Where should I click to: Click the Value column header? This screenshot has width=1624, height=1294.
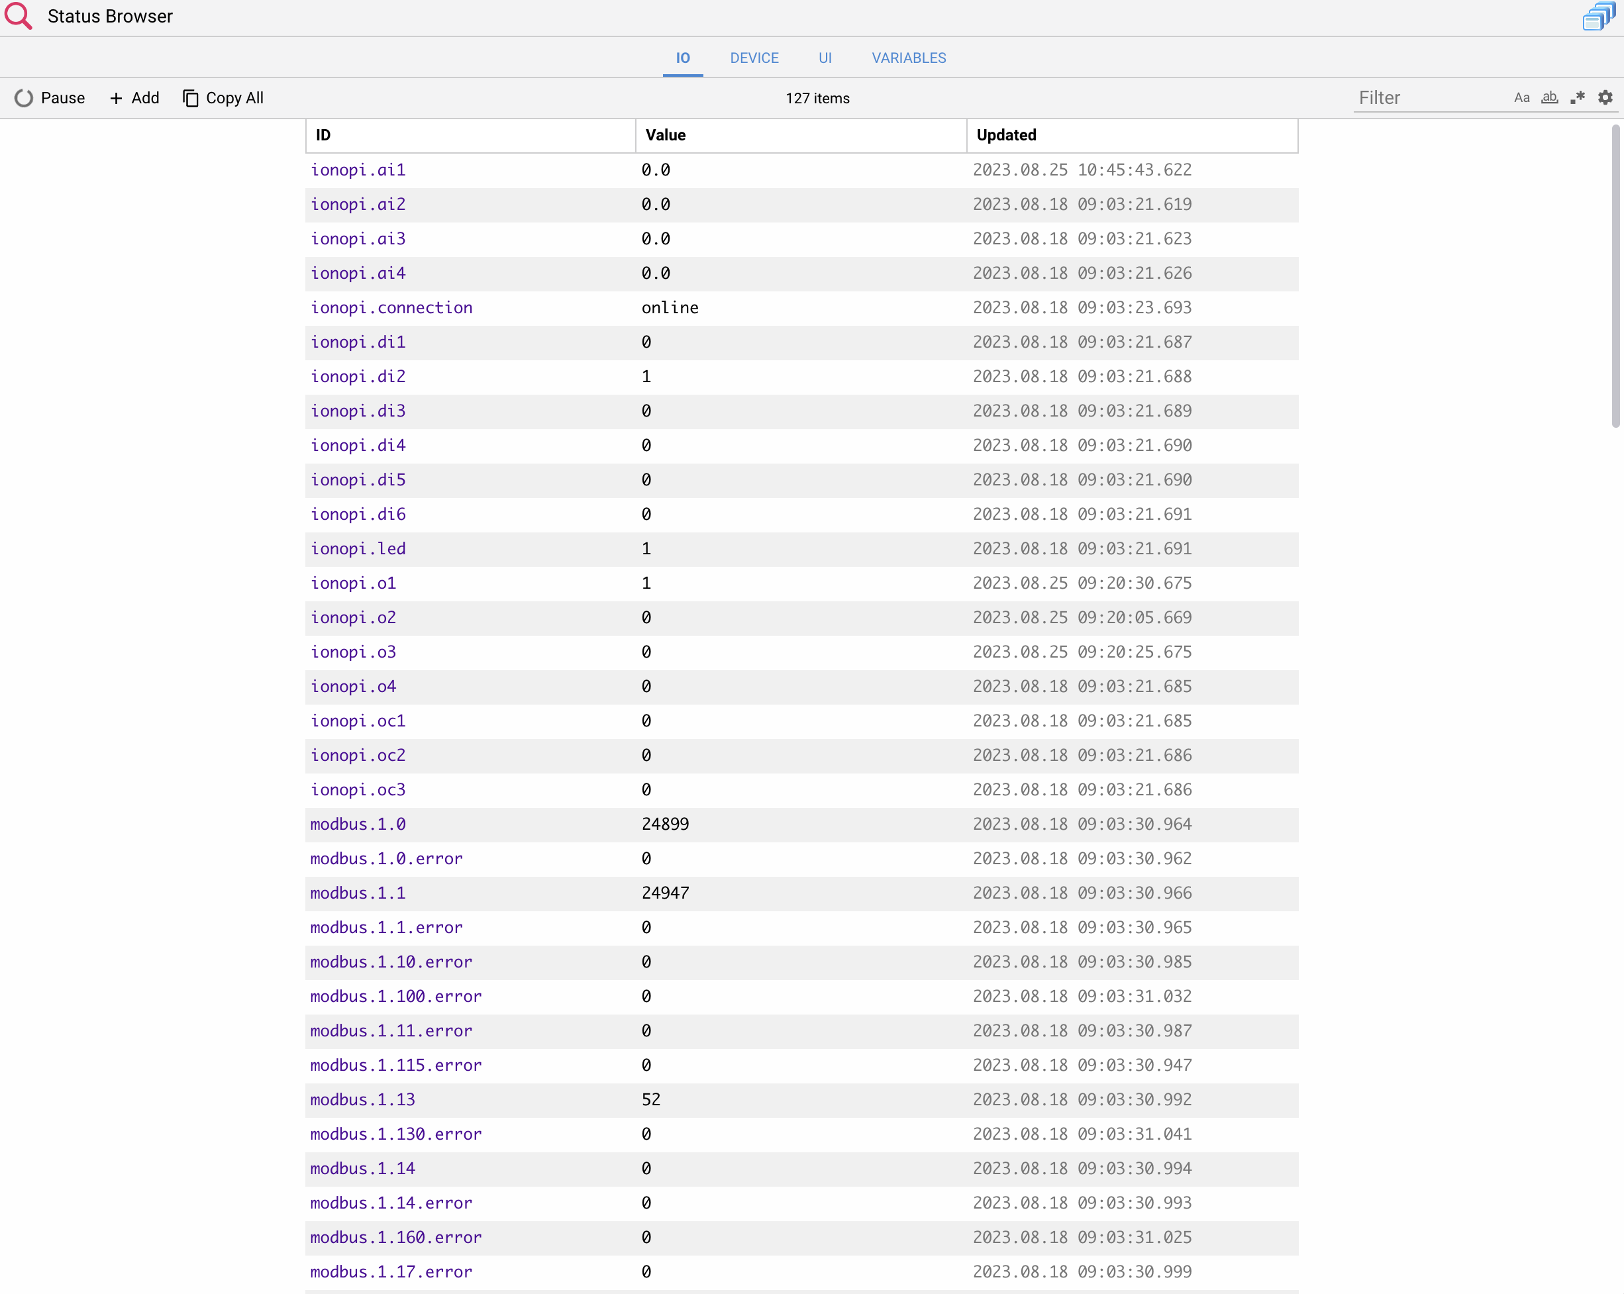pyautogui.click(x=801, y=136)
